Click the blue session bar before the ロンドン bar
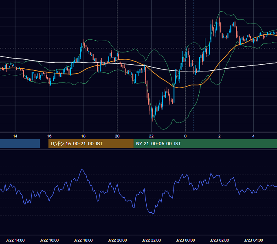This screenshot has height=244, width=277. (x=20, y=144)
